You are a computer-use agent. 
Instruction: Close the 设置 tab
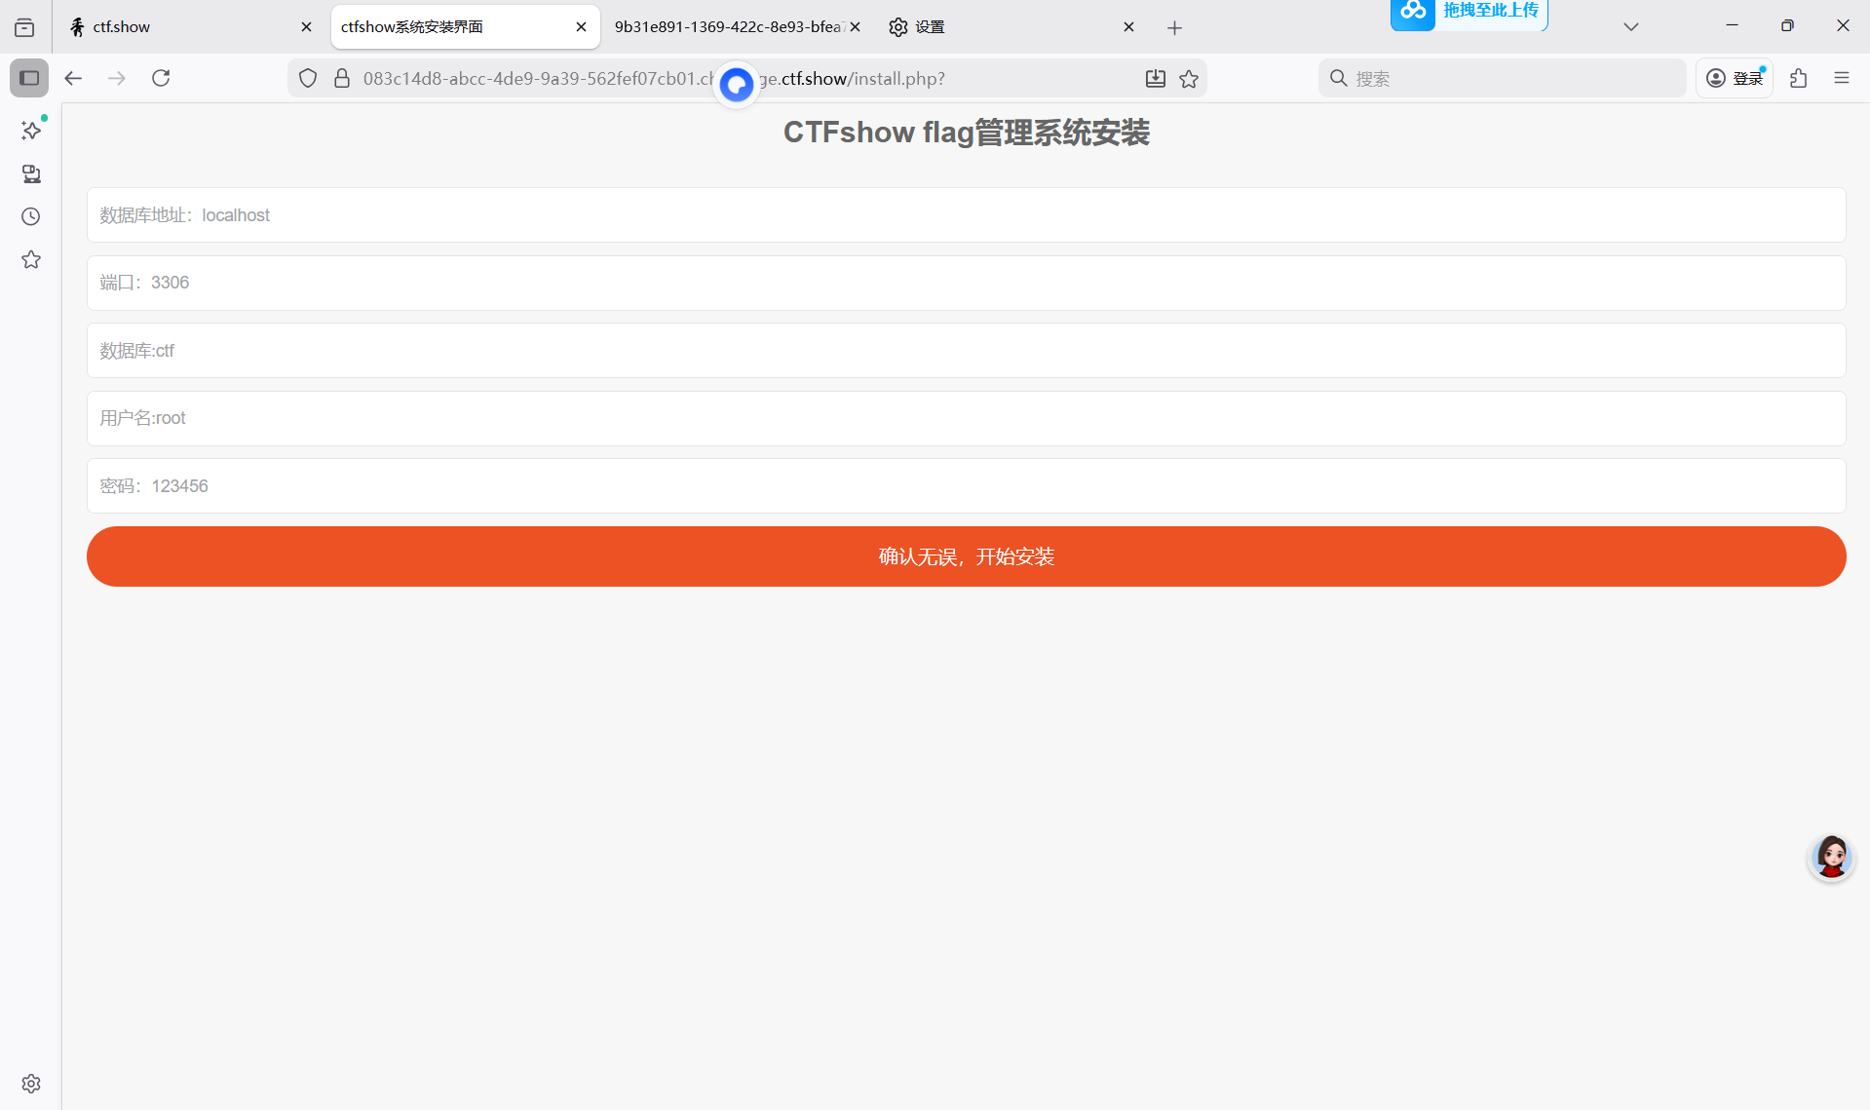(x=1128, y=27)
